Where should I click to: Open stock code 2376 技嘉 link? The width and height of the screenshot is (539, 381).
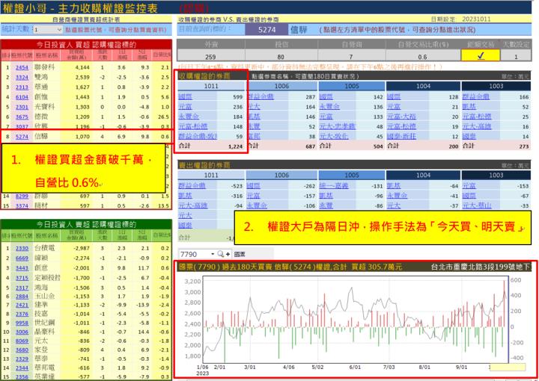[22, 314]
